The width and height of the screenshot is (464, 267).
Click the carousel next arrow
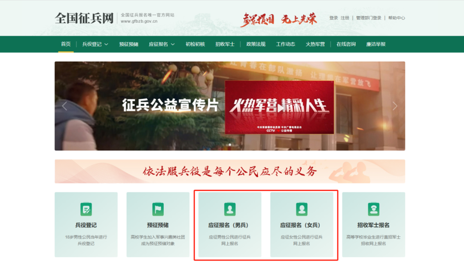coord(395,106)
